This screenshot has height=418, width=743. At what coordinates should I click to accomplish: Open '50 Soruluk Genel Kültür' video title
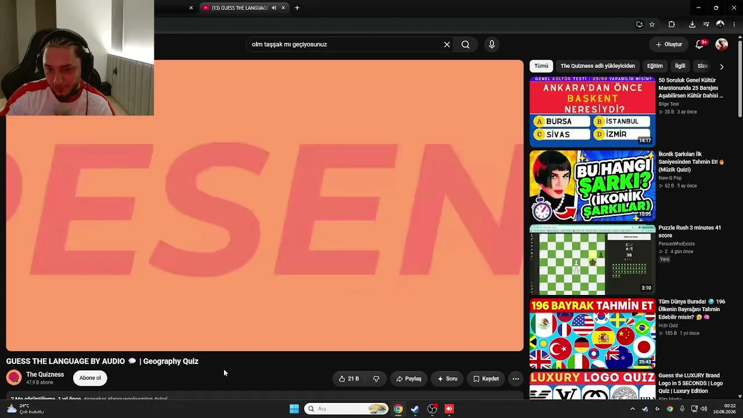click(691, 88)
